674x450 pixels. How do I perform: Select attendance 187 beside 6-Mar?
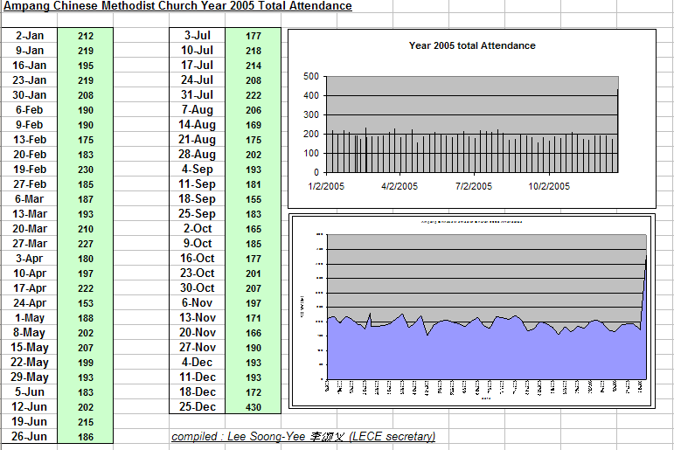click(86, 199)
